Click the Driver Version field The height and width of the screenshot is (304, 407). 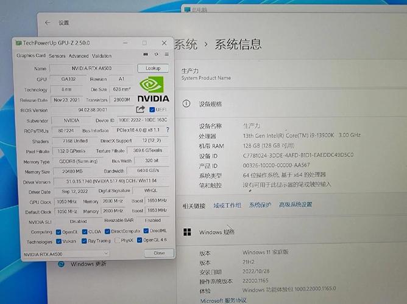[x=111, y=181]
